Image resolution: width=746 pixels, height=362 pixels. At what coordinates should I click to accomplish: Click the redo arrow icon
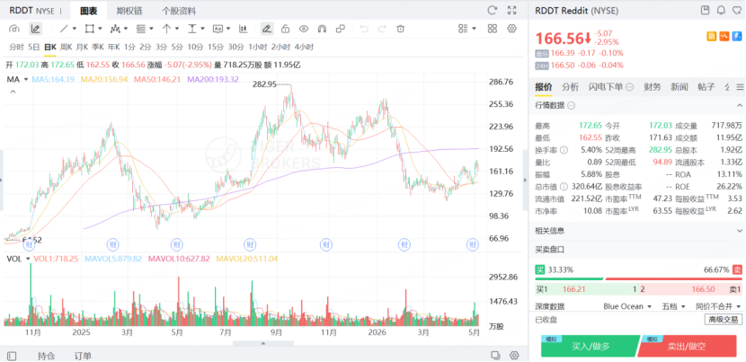tap(382, 29)
